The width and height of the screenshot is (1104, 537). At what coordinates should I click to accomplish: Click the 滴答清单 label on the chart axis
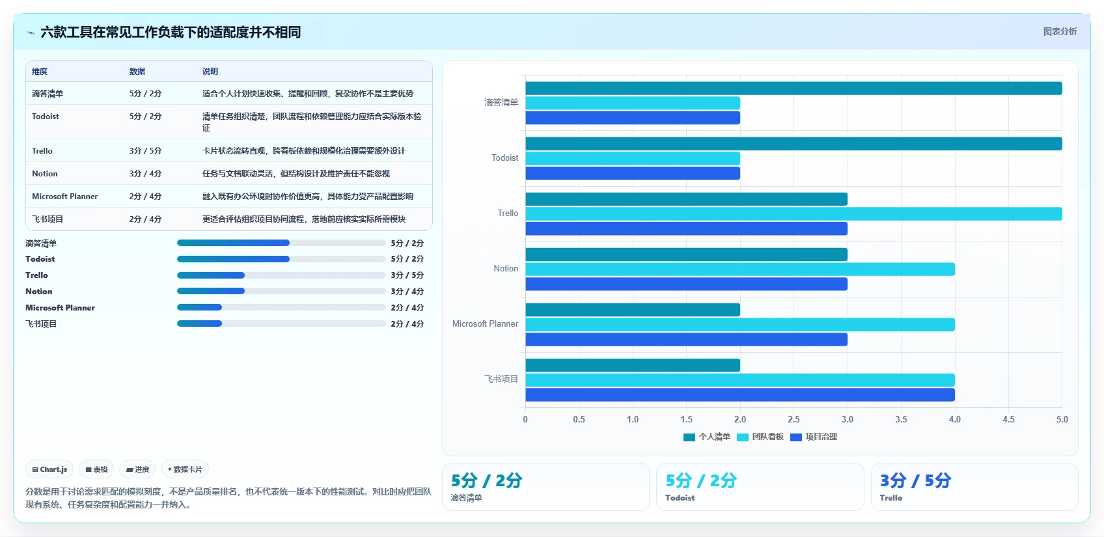point(501,103)
